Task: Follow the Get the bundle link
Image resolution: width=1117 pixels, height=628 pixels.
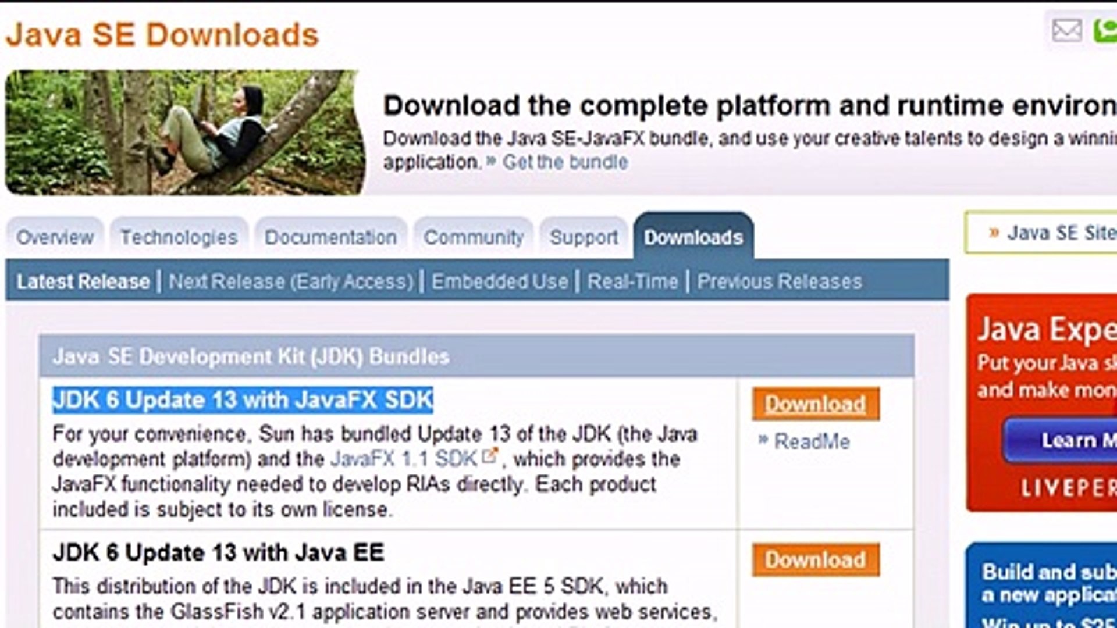Action: [565, 162]
